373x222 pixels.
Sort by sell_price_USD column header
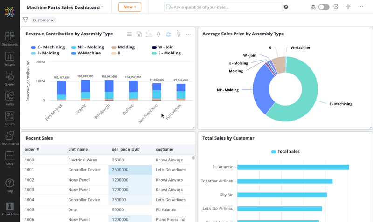[x=126, y=150]
